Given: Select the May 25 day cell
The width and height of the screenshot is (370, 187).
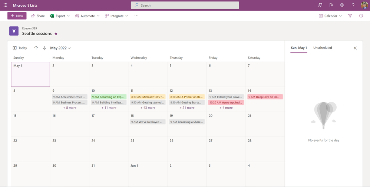Looking at the screenshot, I should point(148,149).
